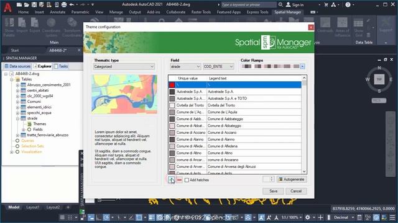Toggle snap mode dots icon in status bar
This screenshot has height=223, width=398.
(70, 217)
